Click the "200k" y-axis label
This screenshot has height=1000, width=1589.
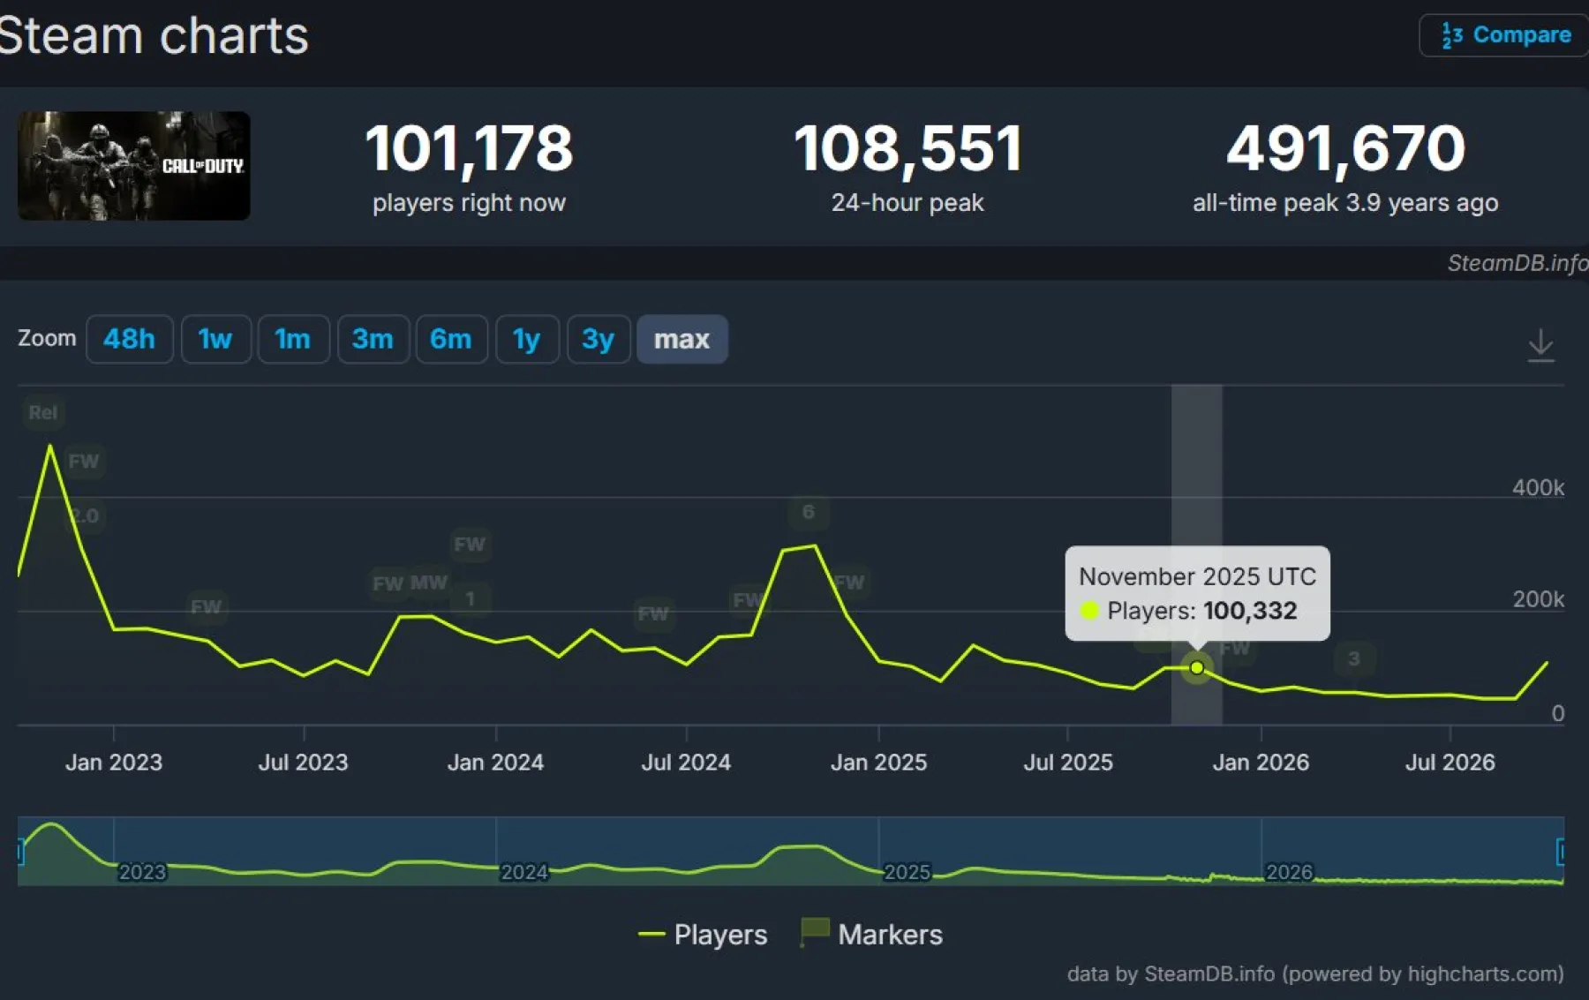tap(1538, 599)
